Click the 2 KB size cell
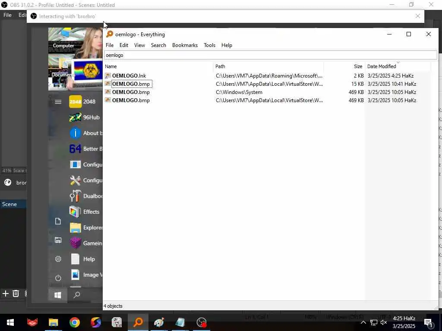 359,76
